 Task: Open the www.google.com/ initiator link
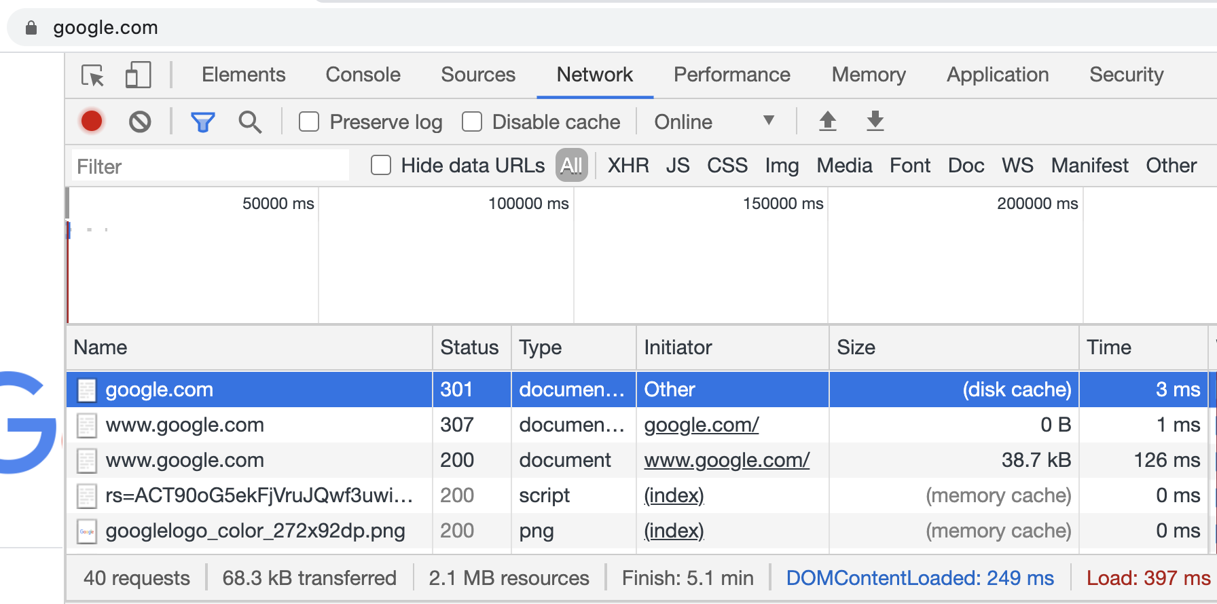[727, 460]
